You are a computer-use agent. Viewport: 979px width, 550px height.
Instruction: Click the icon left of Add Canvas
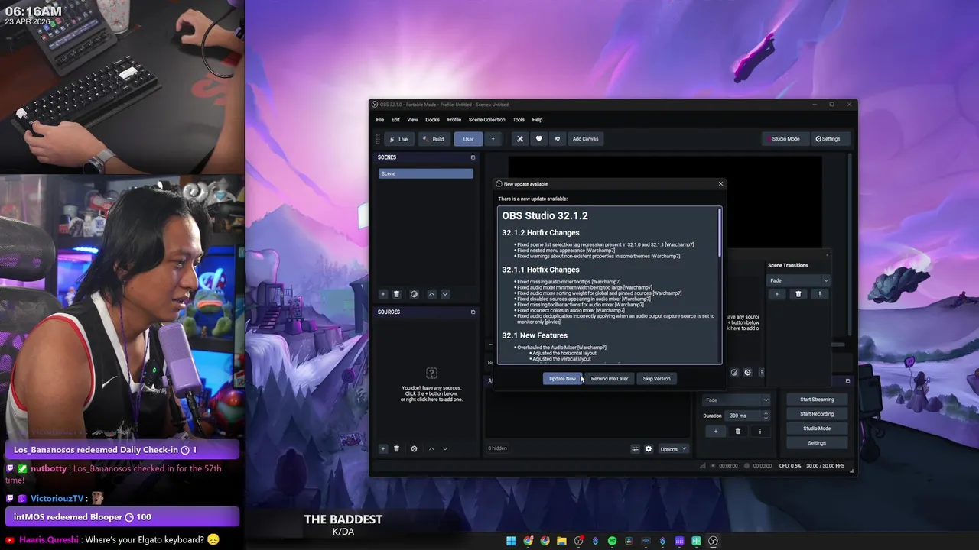pos(558,139)
